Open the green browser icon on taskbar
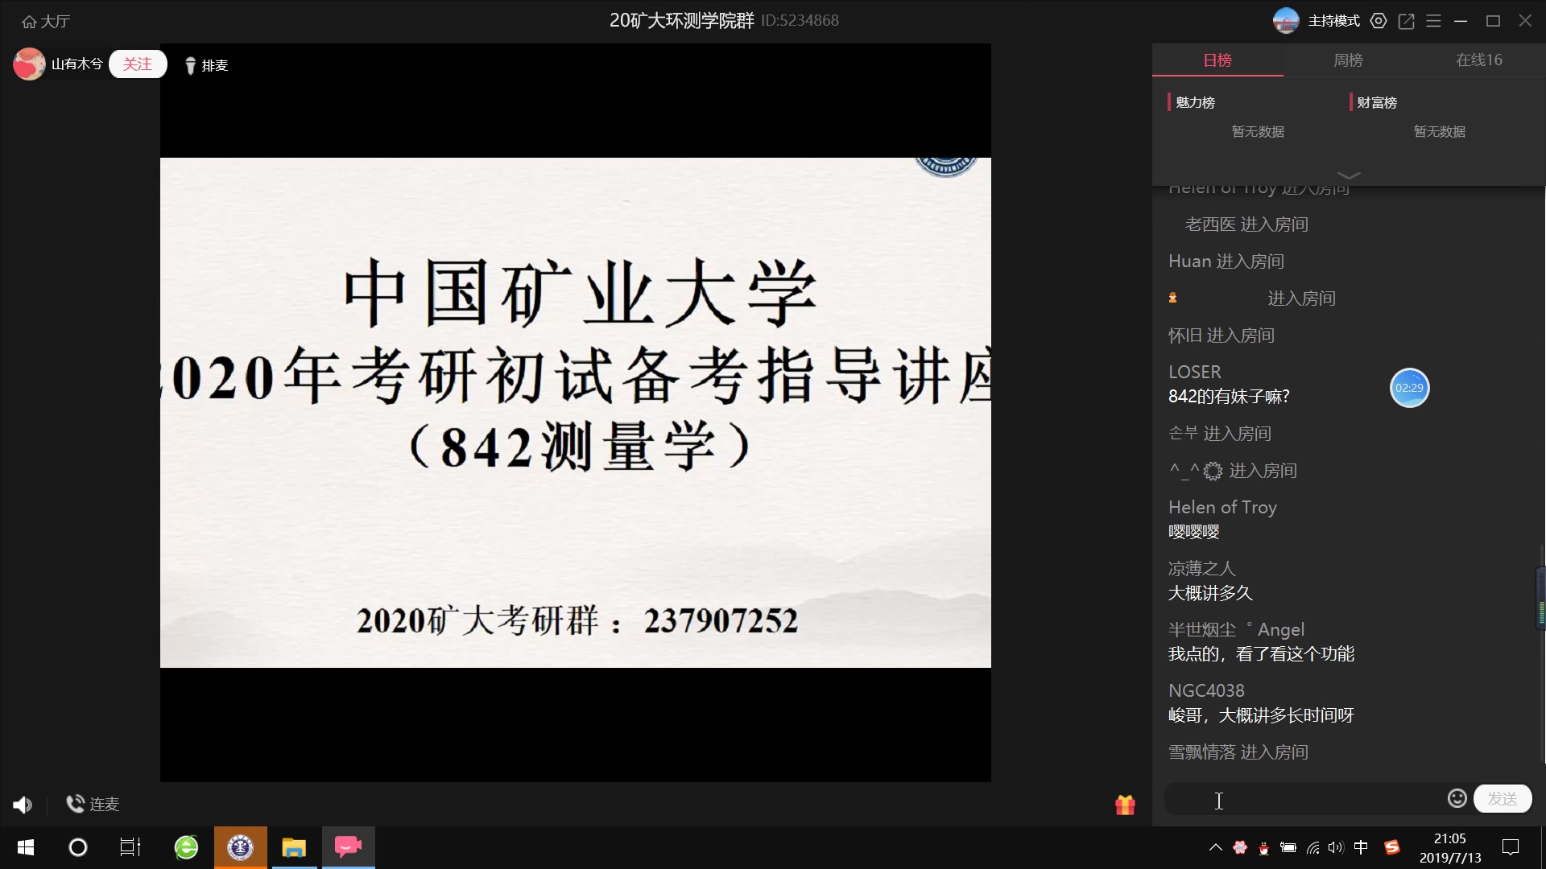 [x=186, y=847]
